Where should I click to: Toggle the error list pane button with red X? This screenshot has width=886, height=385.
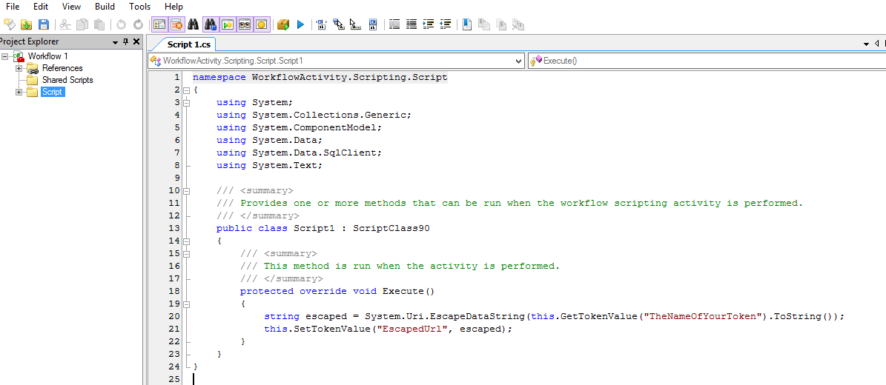(x=176, y=24)
